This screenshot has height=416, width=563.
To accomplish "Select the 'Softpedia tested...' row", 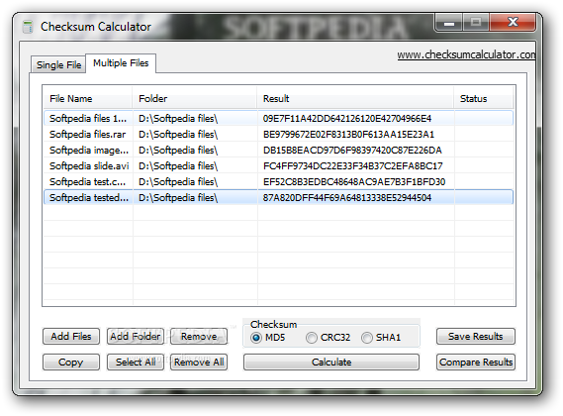I will tap(278, 197).
